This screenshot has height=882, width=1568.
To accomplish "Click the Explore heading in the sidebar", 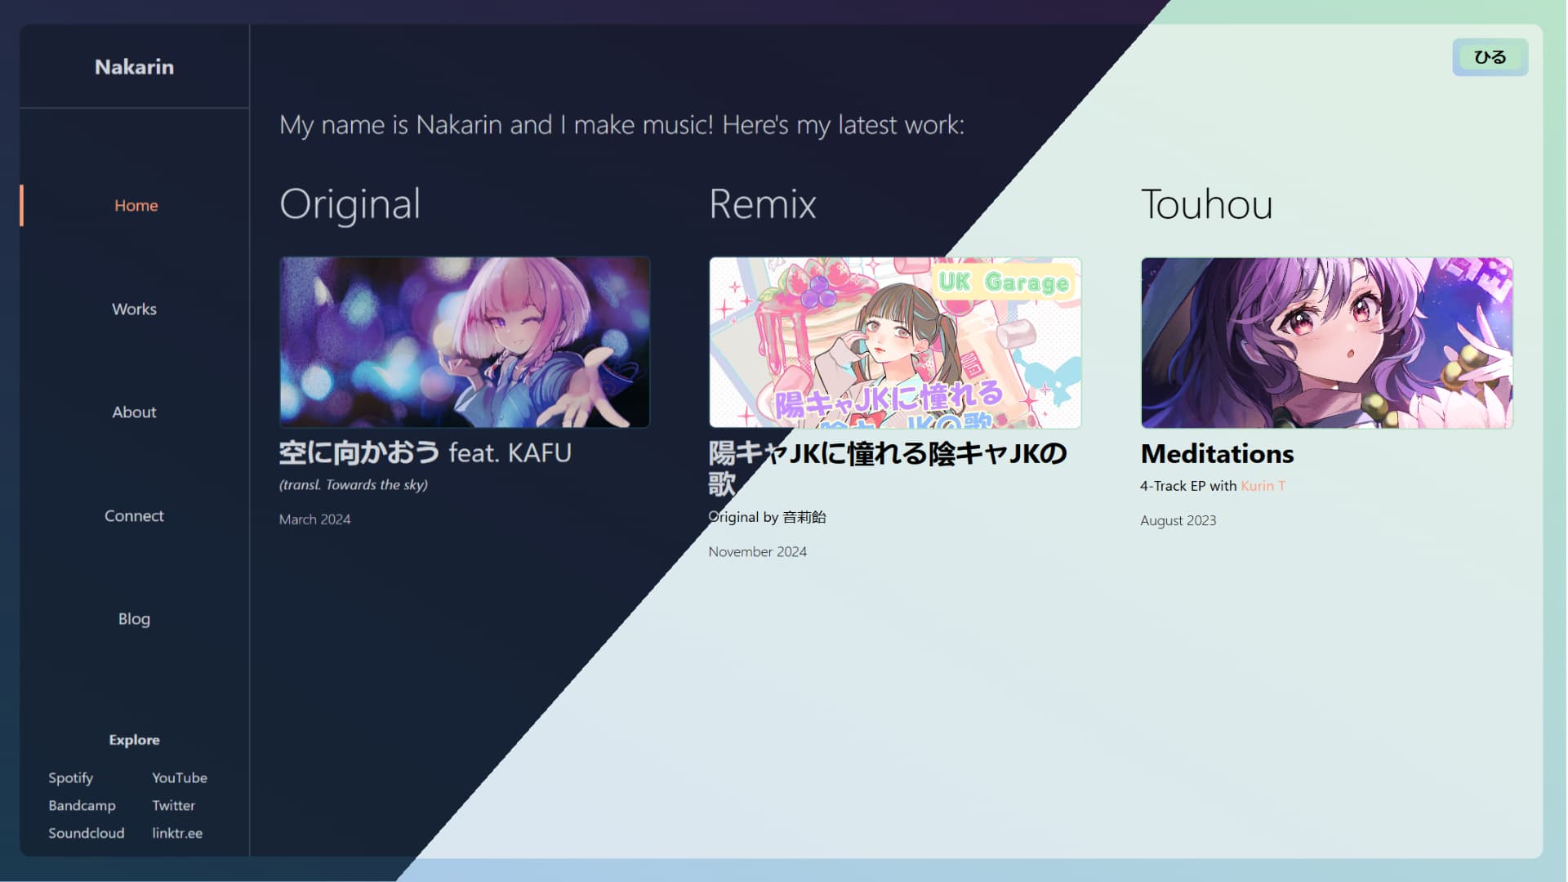I will [x=134, y=740].
